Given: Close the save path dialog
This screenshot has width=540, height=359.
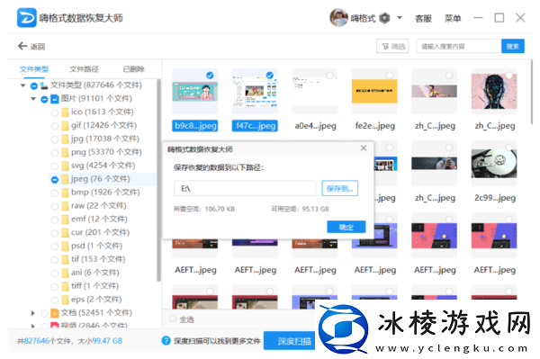Looking at the screenshot, I should pos(364,148).
